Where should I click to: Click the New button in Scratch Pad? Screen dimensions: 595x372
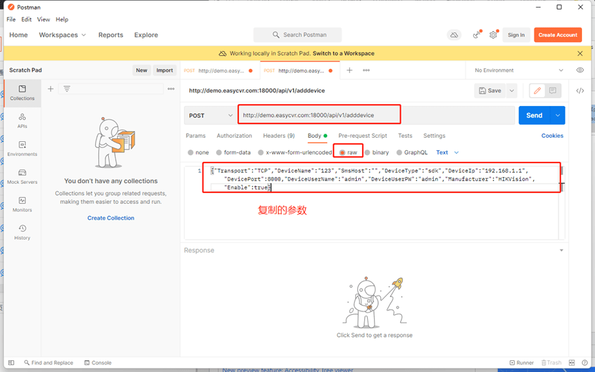tap(142, 70)
